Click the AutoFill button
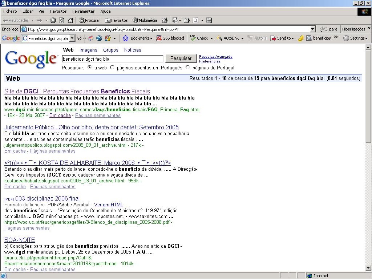This screenshot has width=372, height=279. pos(258,38)
